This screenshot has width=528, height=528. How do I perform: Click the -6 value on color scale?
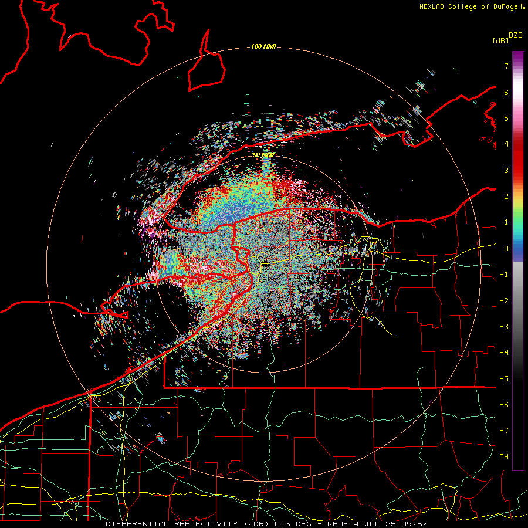click(504, 404)
